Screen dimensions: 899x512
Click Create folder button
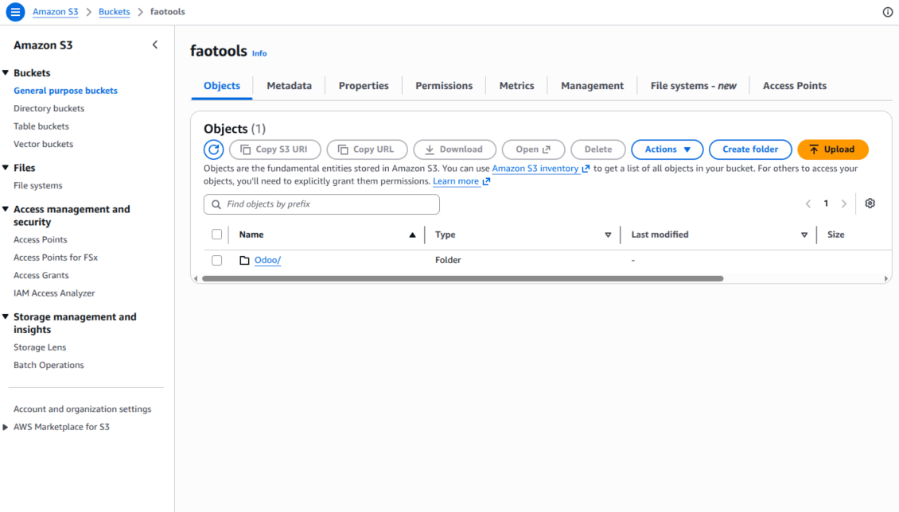click(750, 149)
